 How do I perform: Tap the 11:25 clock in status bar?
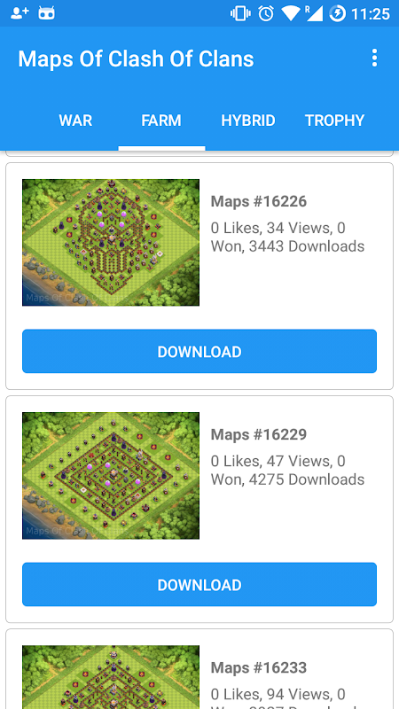click(370, 14)
